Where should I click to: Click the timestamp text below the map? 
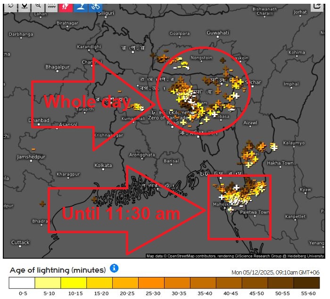pos(275,272)
